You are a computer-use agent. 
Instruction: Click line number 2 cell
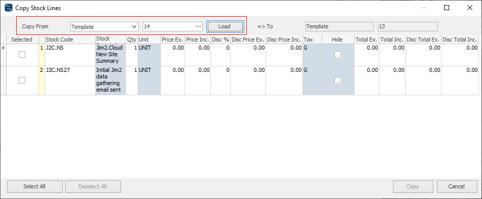(x=42, y=81)
